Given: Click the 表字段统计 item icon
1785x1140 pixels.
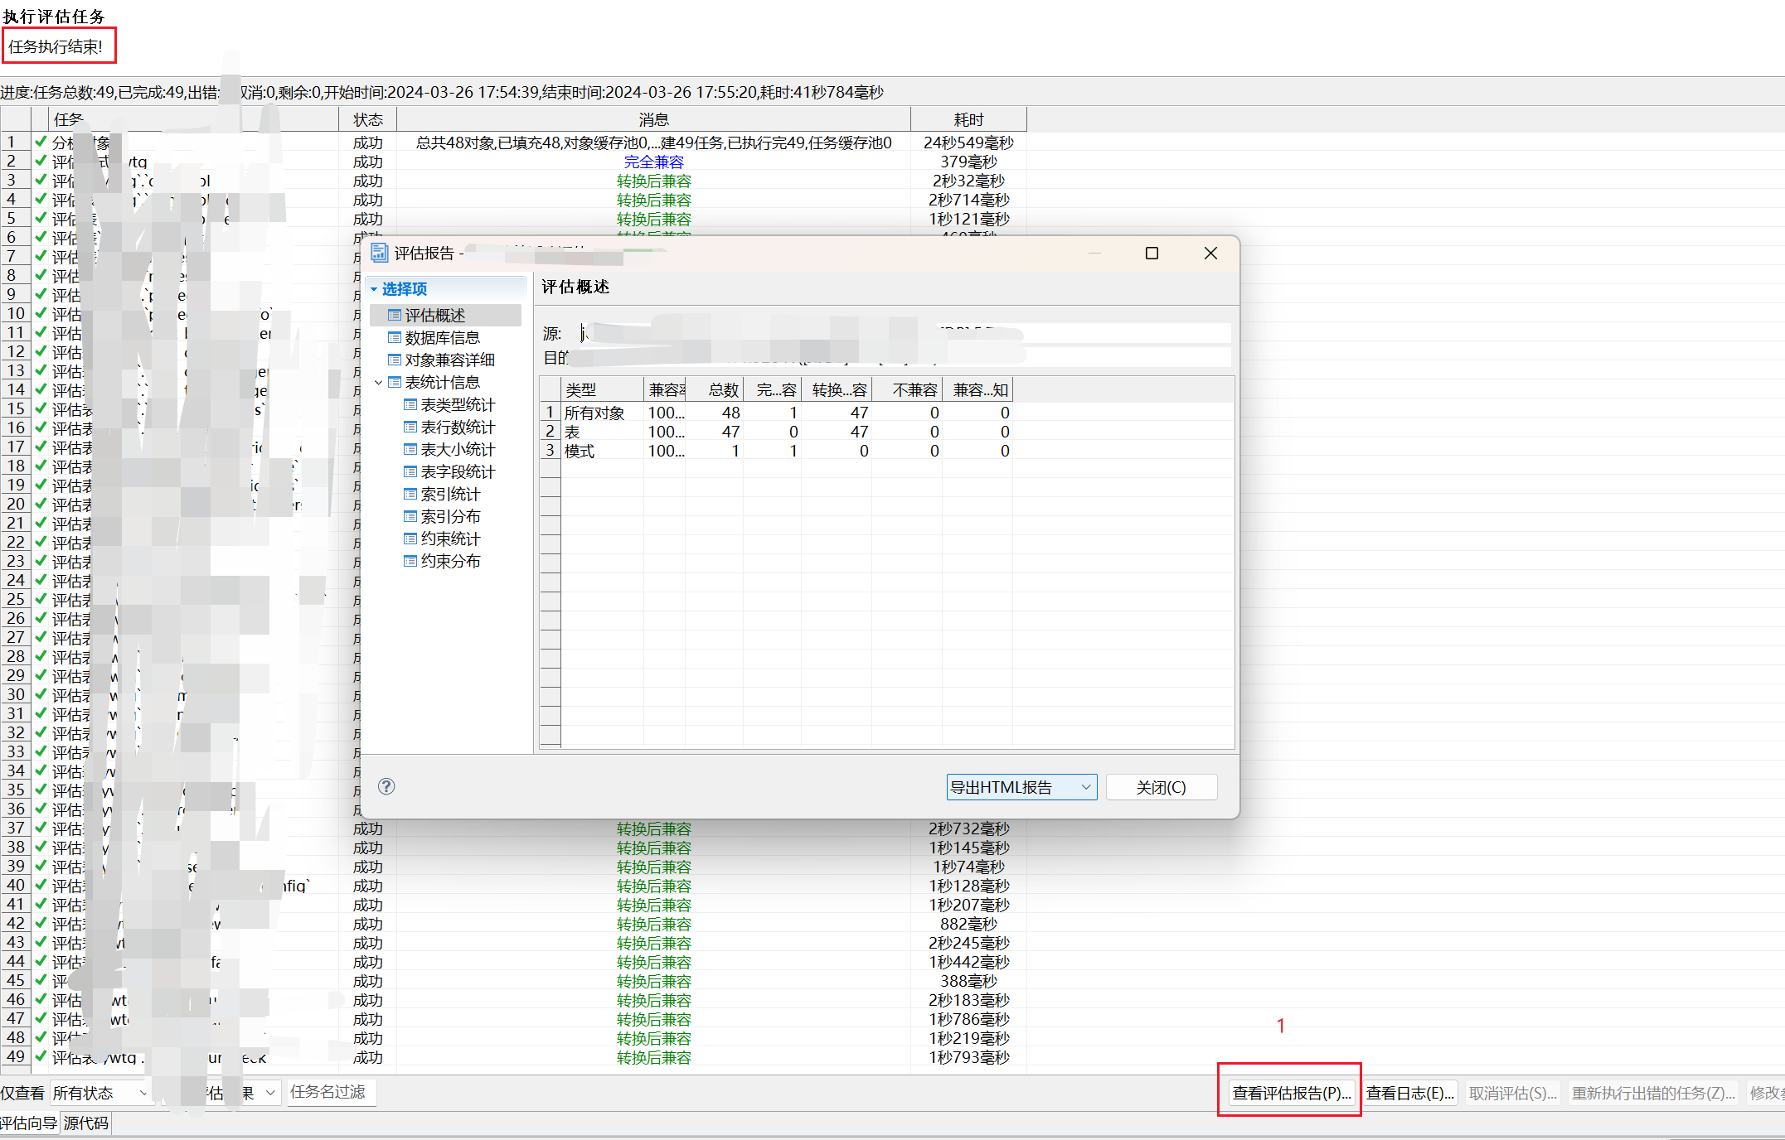Looking at the screenshot, I should [410, 472].
